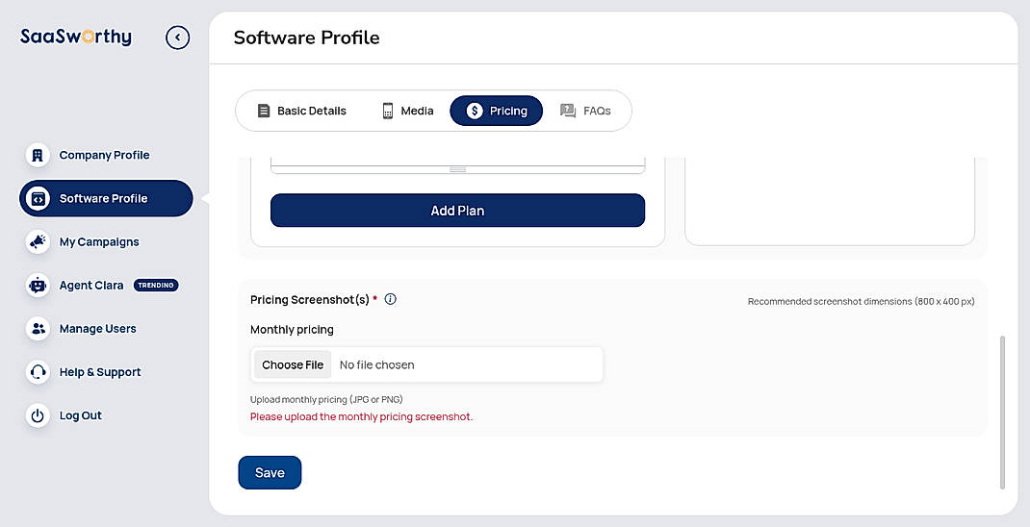Switch to the Basic Details tab
1030x527 pixels.
click(302, 111)
